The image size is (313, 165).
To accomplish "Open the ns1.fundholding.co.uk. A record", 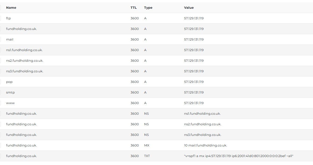I will [24, 50].
